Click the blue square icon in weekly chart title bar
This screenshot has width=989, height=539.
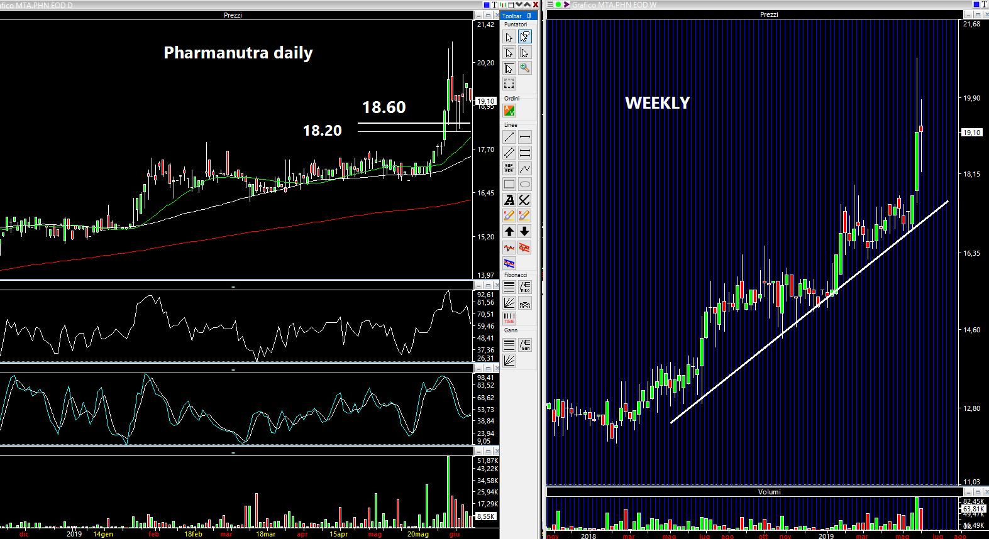click(x=976, y=4)
